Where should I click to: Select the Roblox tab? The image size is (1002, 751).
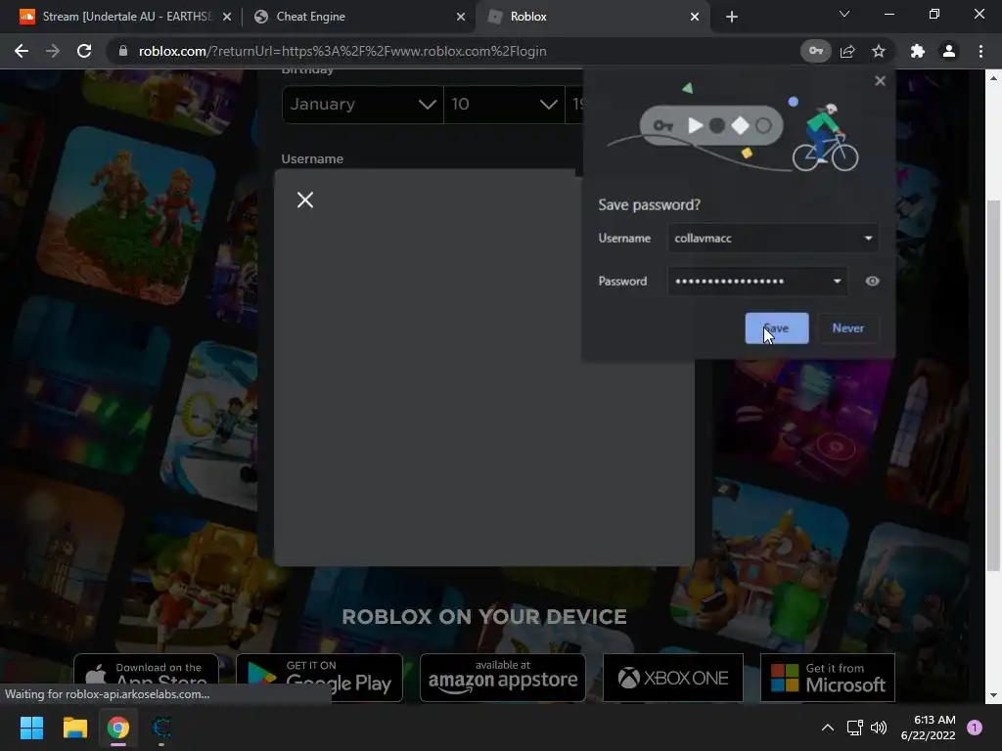590,17
